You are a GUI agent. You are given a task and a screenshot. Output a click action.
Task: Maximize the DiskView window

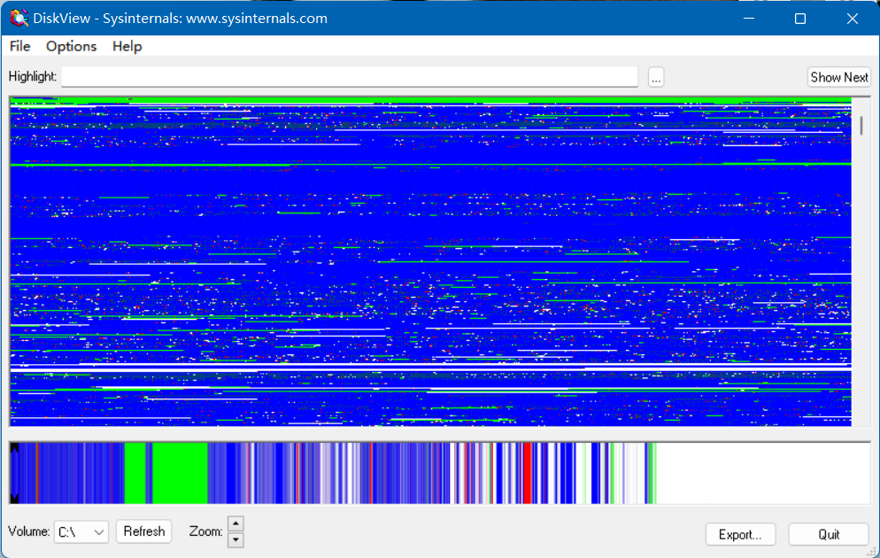coord(800,19)
